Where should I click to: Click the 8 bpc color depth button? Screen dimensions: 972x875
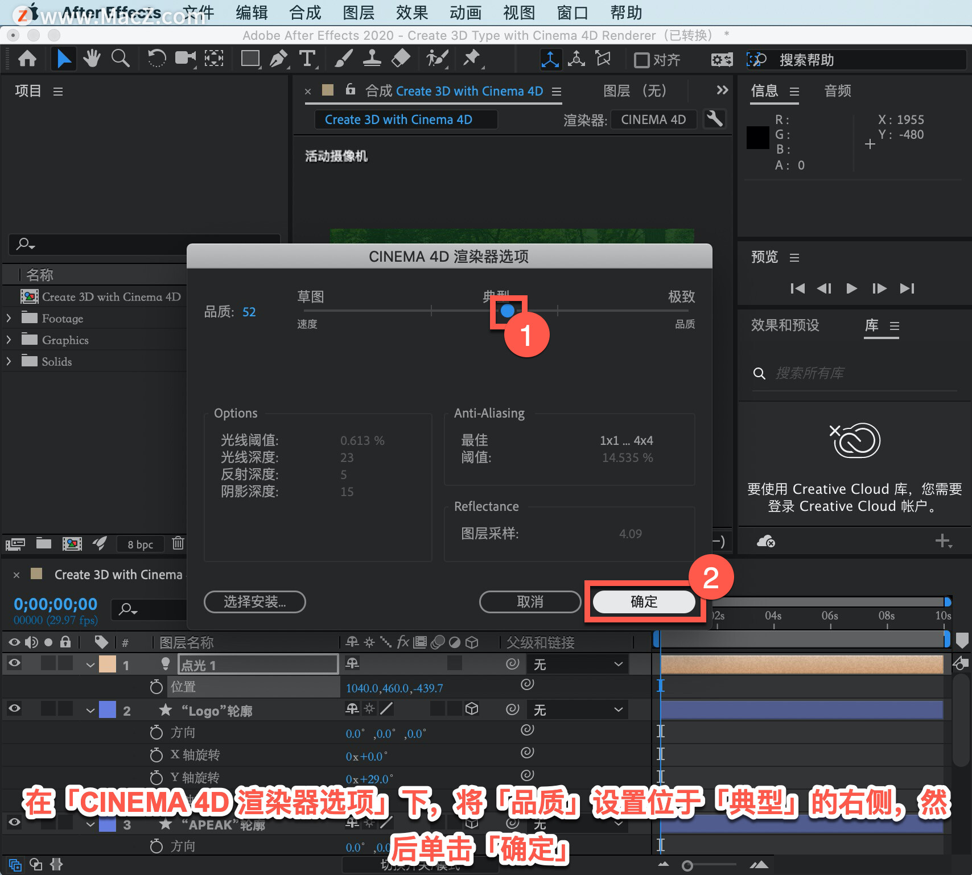pyautogui.click(x=140, y=544)
